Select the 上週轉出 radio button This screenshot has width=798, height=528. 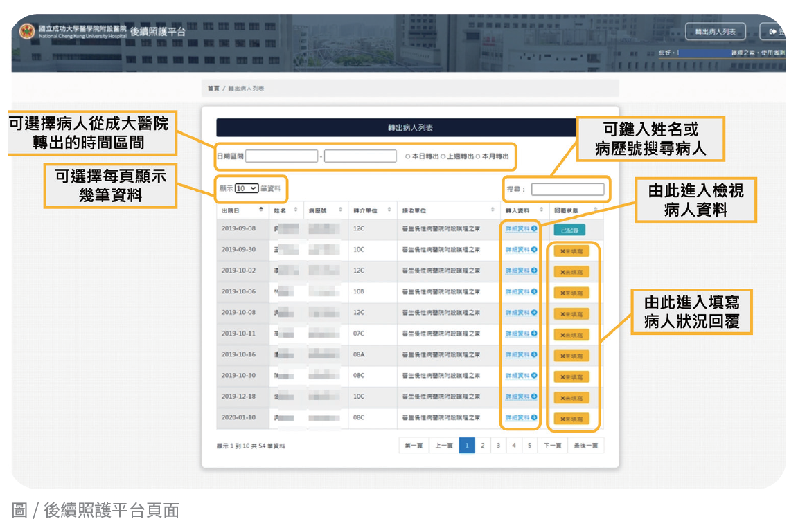tap(443, 156)
